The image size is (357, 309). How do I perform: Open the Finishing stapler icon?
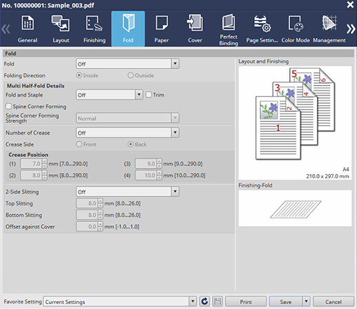click(x=95, y=23)
